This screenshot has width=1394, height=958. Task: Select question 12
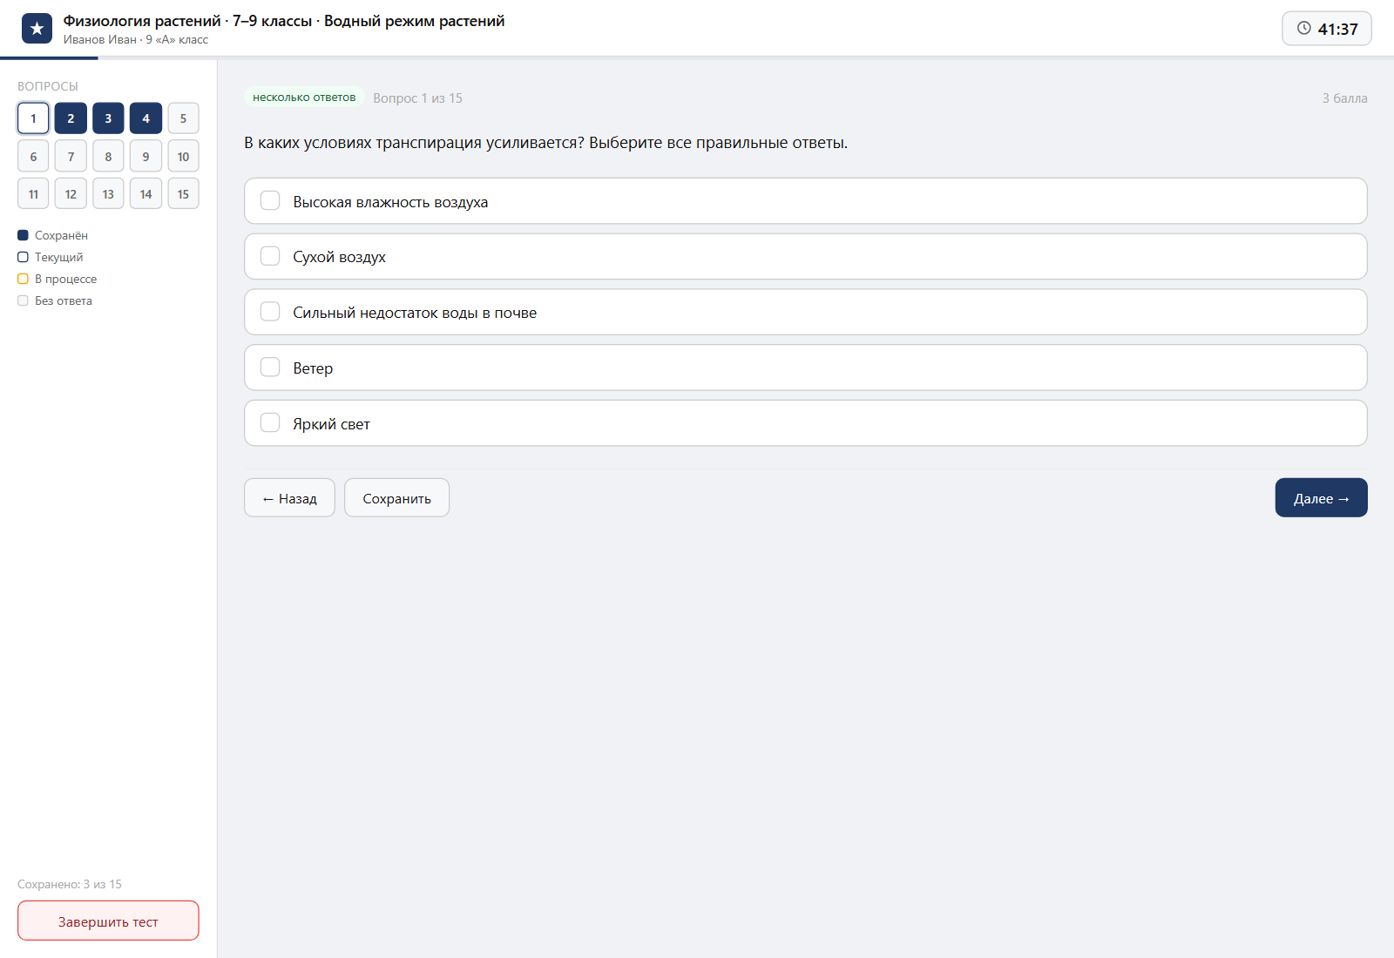71,194
